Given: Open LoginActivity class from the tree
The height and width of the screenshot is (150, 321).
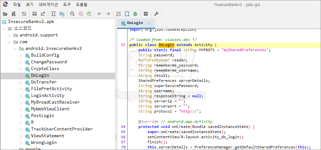Looking at the screenshot, I should pyautogui.click(x=48, y=96).
